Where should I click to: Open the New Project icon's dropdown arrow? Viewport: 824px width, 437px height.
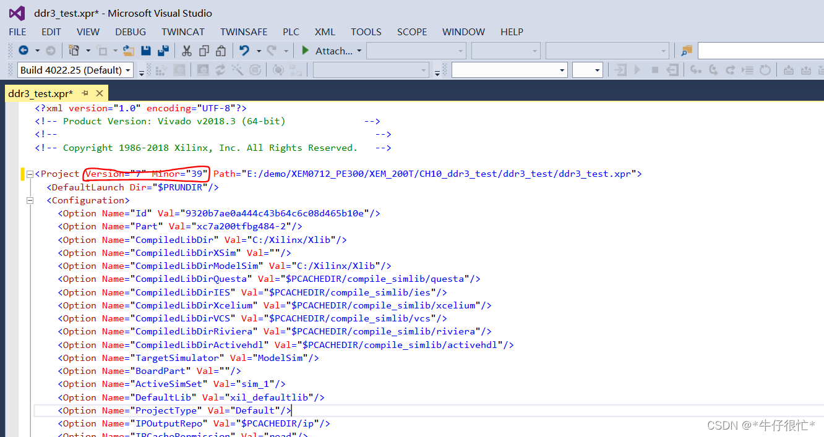(88, 51)
